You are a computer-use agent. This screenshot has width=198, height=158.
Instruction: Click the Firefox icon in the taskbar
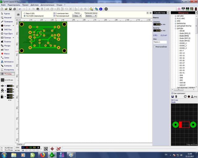42,155
